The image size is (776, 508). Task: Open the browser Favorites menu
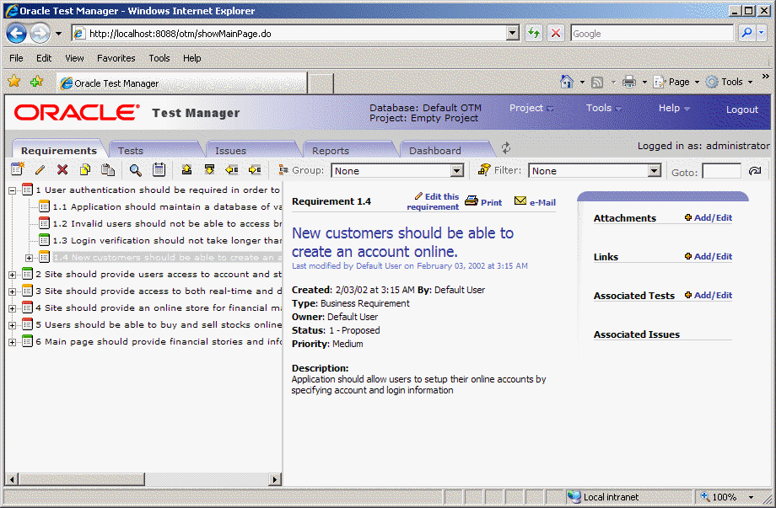point(116,58)
